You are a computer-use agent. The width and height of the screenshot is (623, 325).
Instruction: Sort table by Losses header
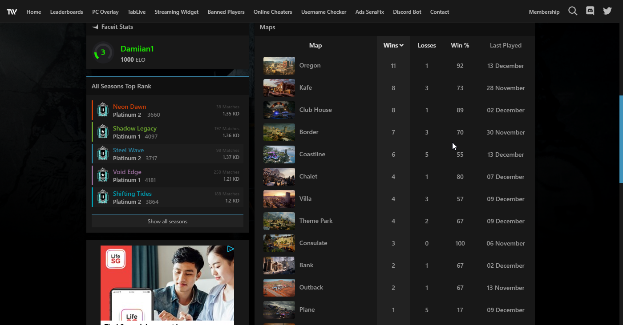pyautogui.click(x=426, y=45)
